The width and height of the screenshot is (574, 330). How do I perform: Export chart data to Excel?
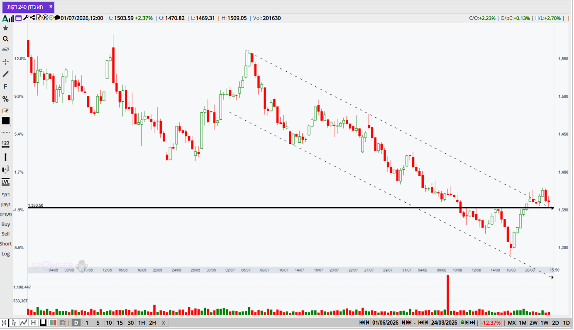tap(39, 18)
